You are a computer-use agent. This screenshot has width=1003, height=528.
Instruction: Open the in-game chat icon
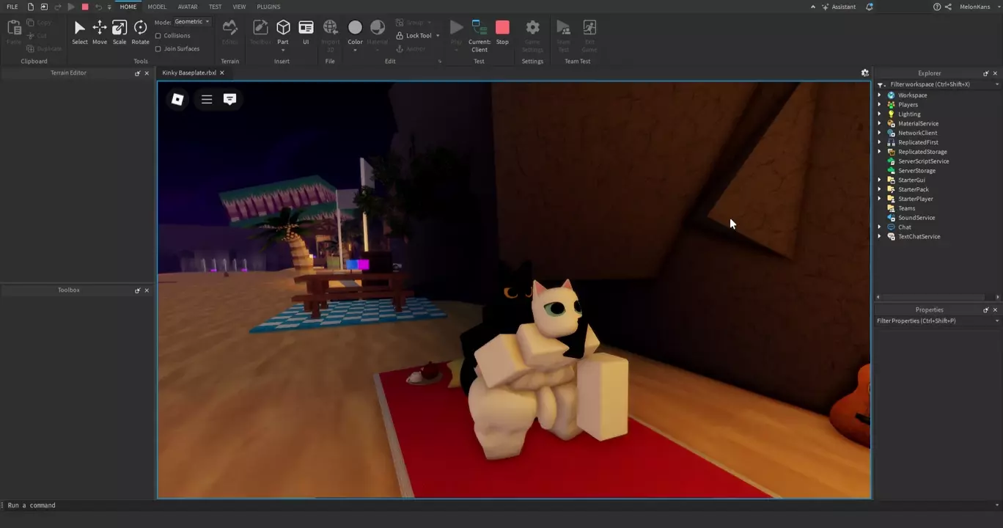pyautogui.click(x=229, y=99)
